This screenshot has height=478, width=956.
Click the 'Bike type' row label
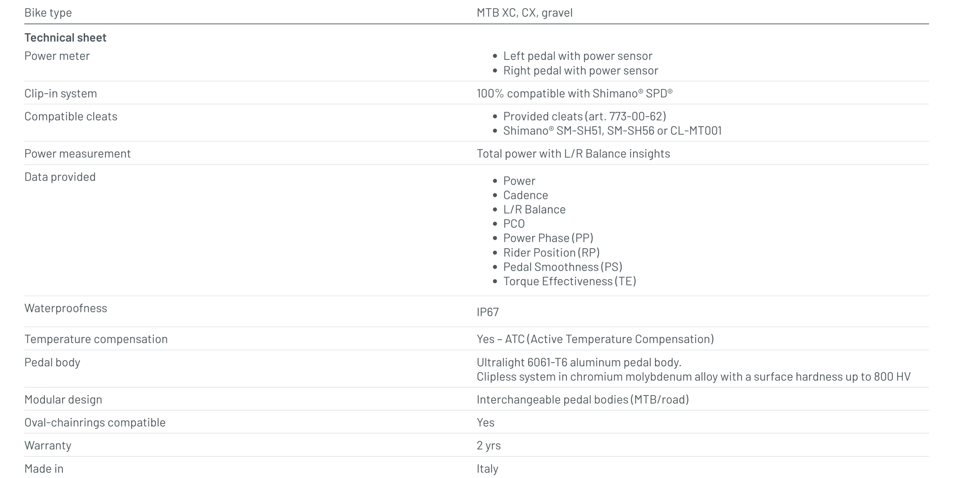pos(48,13)
